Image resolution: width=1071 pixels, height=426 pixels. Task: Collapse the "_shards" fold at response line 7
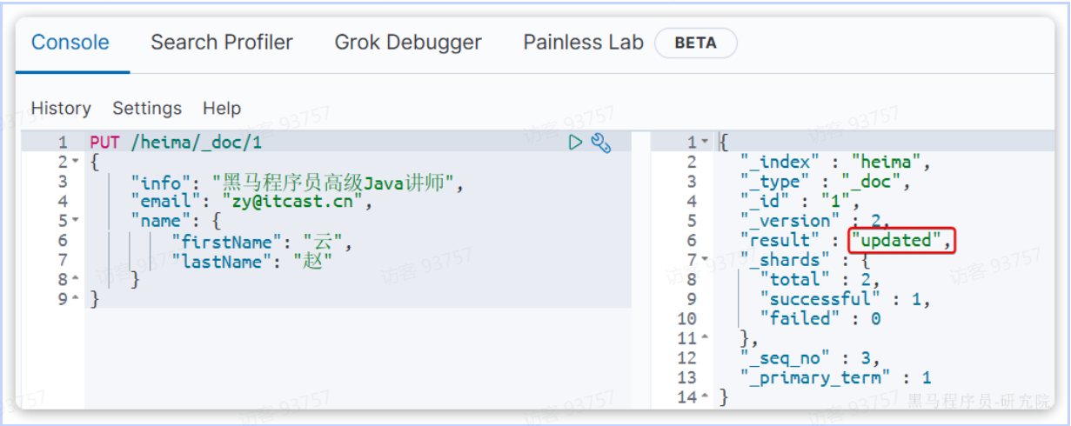coord(705,260)
